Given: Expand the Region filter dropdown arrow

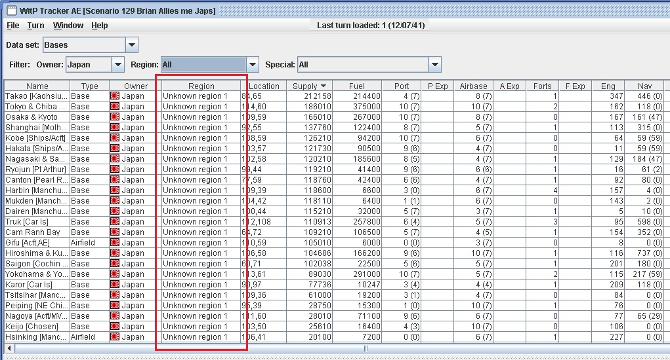Looking at the screenshot, I should point(253,65).
